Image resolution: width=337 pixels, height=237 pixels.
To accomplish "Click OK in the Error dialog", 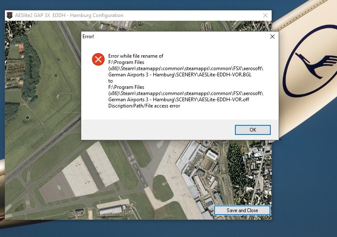I will pyautogui.click(x=252, y=130).
